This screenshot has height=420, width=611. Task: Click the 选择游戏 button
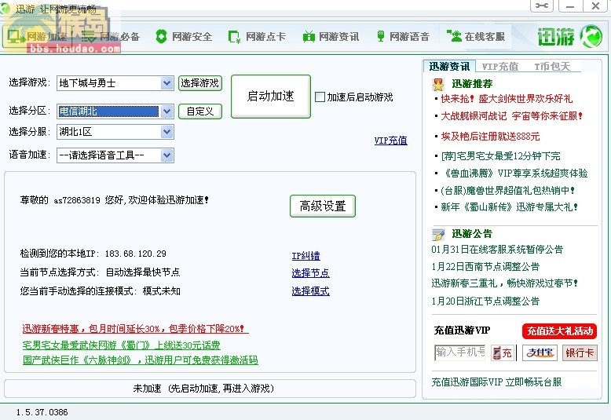coord(200,83)
